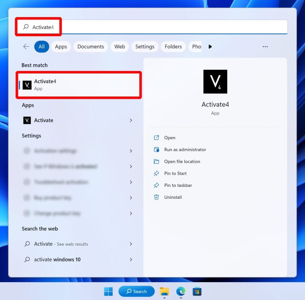The image size is (305, 300).
Task: Launch File Explorer from the taskbar
Action: [164, 292]
